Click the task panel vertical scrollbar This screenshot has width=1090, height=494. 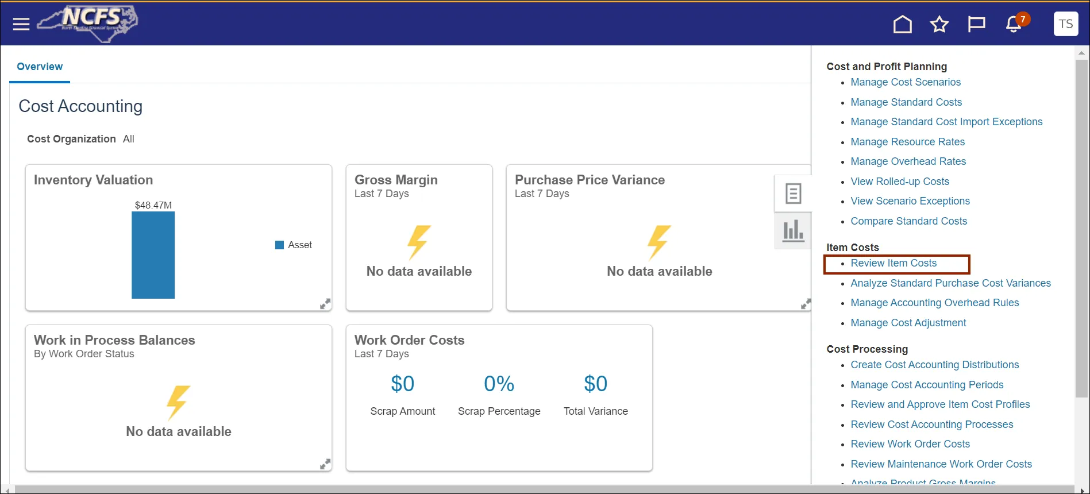[1081, 230]
